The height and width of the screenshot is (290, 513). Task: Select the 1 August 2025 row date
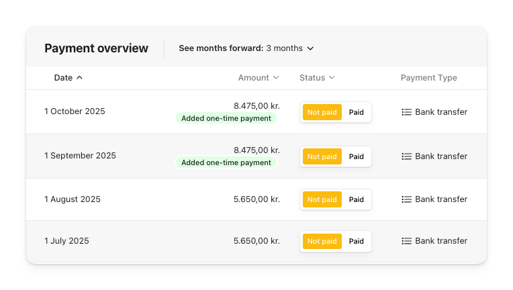click(x=73, y=199)
